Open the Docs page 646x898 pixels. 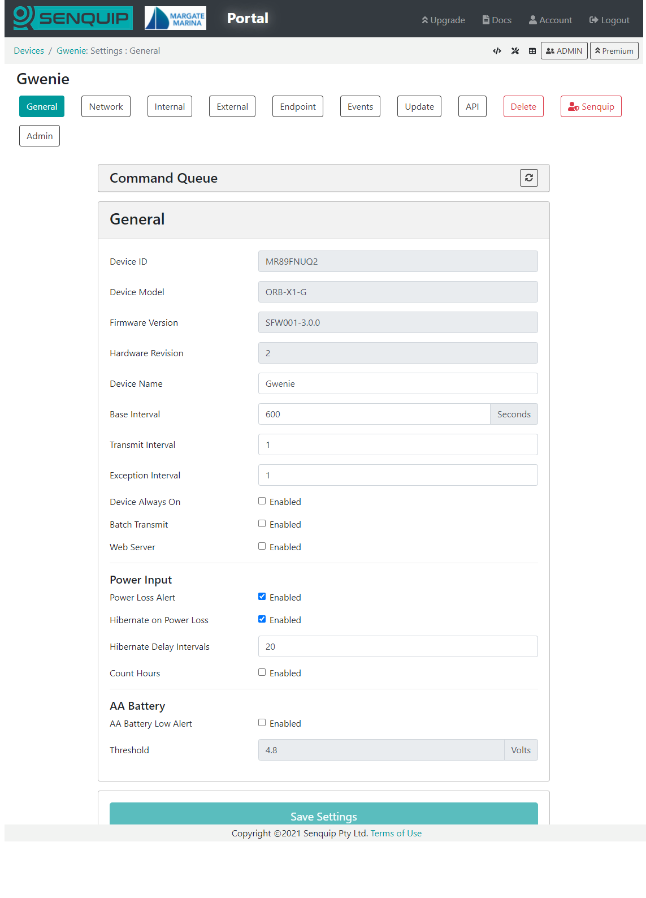click(x=497, y=20)
